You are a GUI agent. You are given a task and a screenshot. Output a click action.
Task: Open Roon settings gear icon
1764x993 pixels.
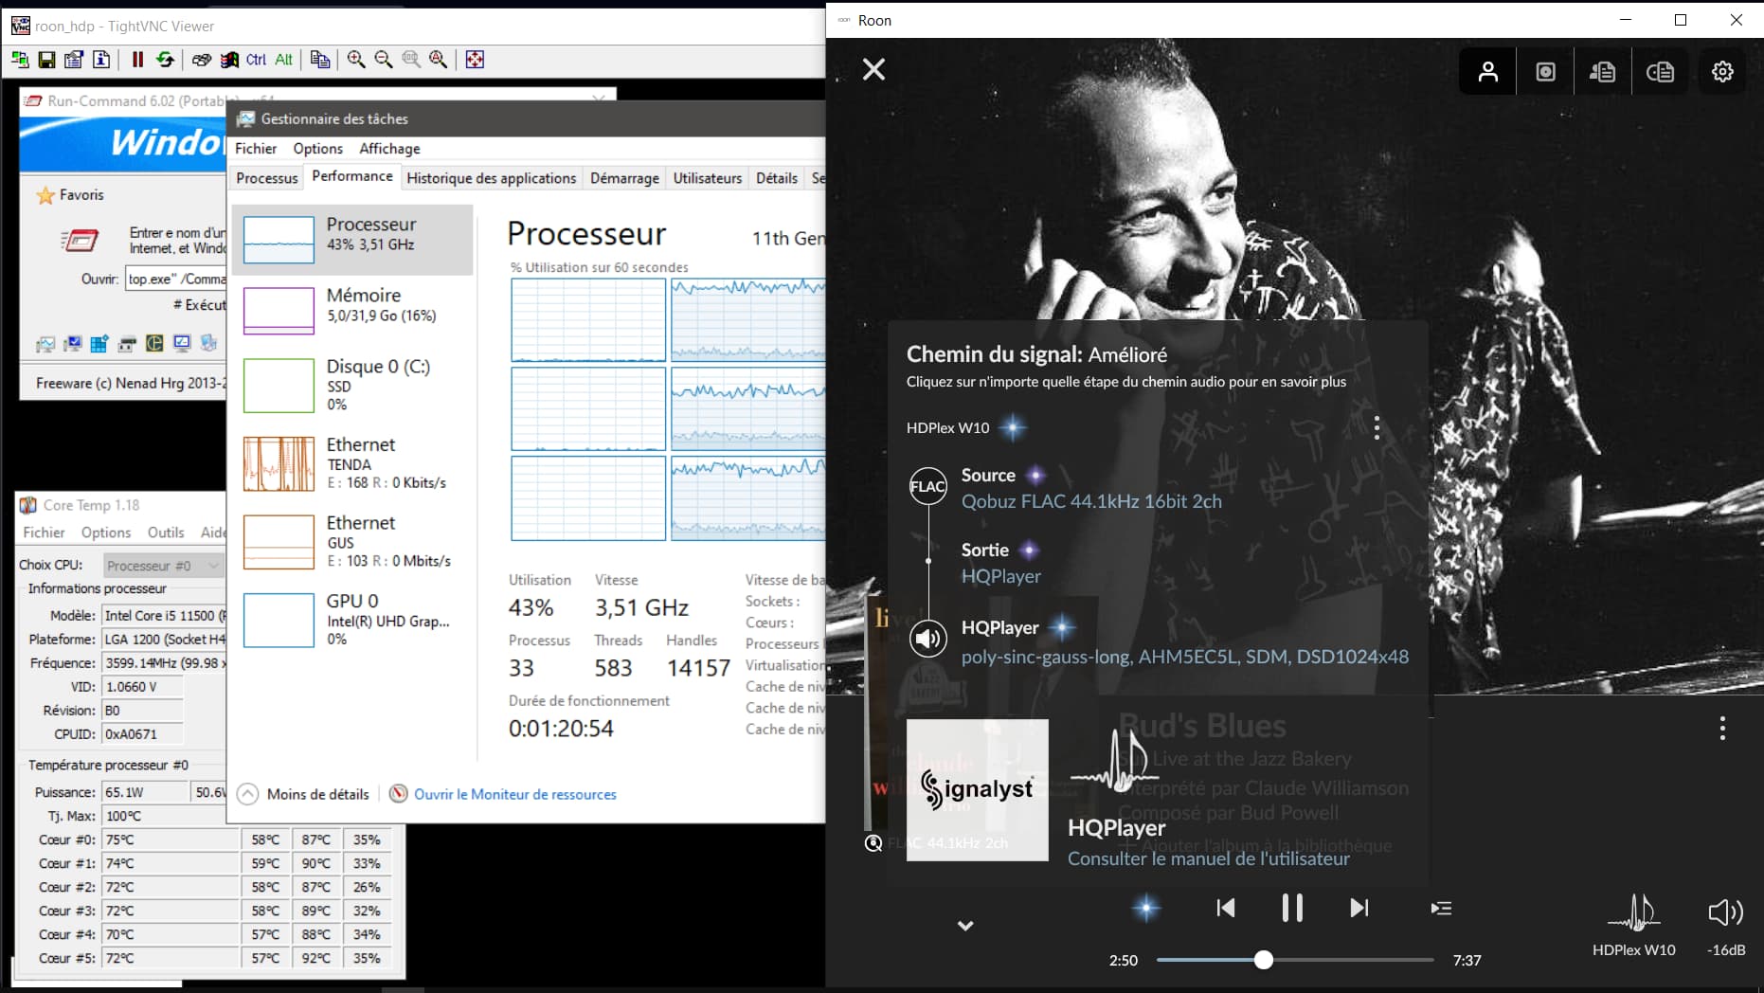tap(1721, 72)
